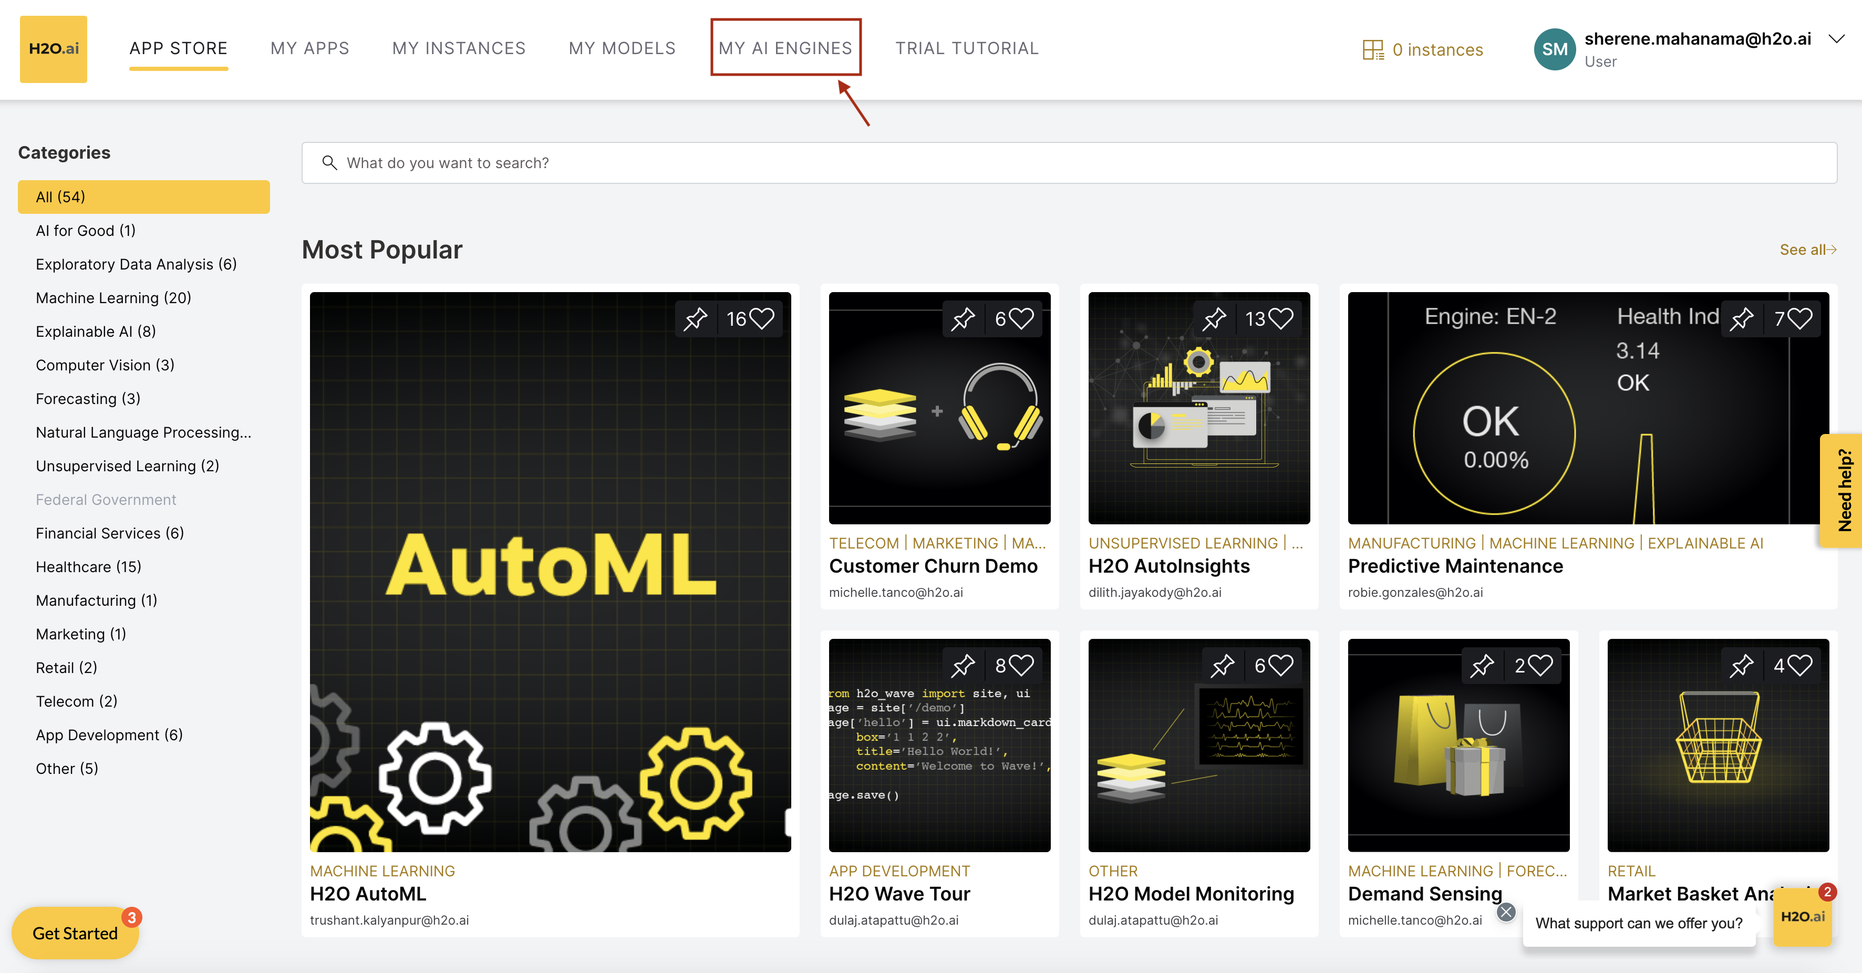
Task: Pin the Market Basket Analysis app
Action: click(x=1741, y=665)
